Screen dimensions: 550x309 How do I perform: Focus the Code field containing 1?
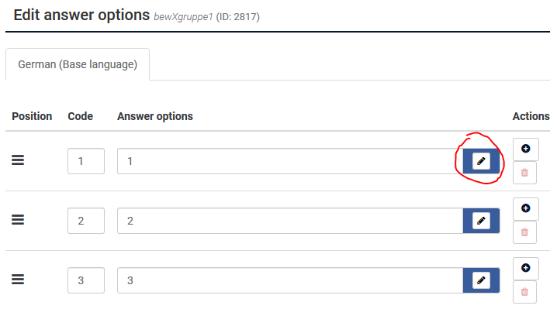(x=86, y=161)
